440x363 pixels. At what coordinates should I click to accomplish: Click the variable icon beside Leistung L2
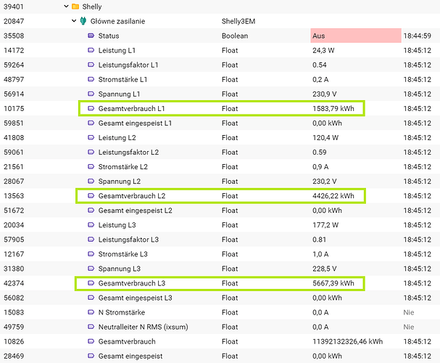[91, 138]
